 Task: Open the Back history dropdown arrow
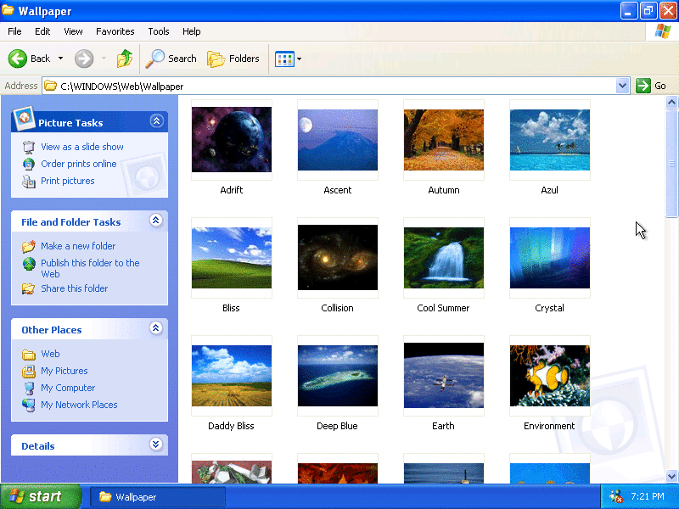pos(60,59)
